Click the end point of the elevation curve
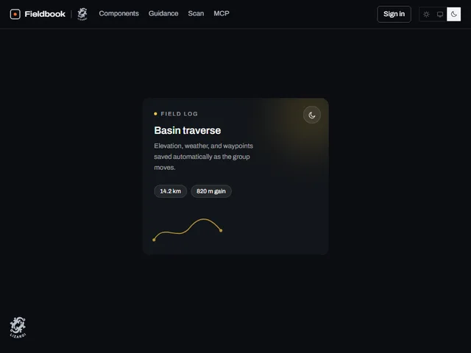471x353 pixels. 221,230
